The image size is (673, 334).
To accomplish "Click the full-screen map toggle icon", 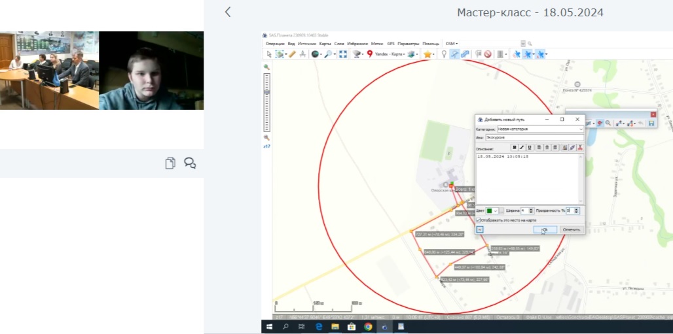I will coord(342,54).
